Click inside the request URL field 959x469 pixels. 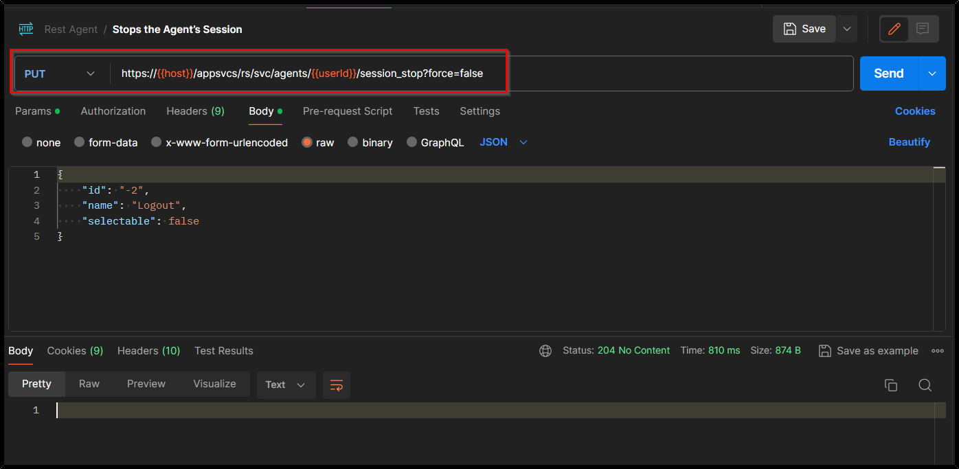click(x=481, y=73)
